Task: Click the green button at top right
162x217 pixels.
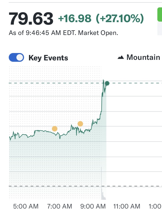Action: [x=160, y=14]
